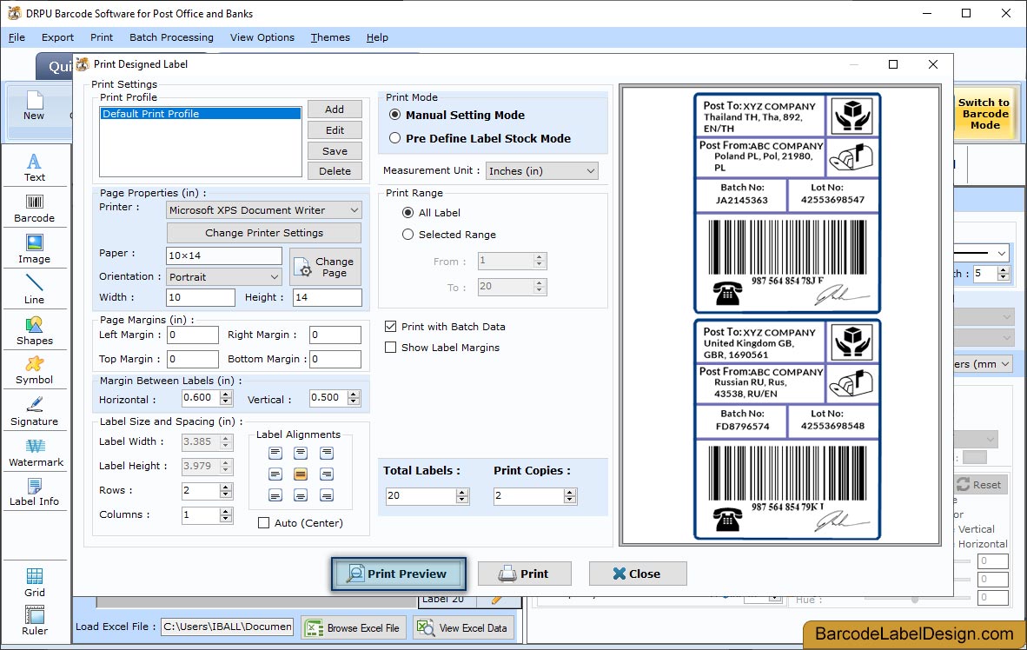Image resolution: width=1027 pixels, height=650 pixels.
Task: Increase Print Copies count
Action: [571, 492]
